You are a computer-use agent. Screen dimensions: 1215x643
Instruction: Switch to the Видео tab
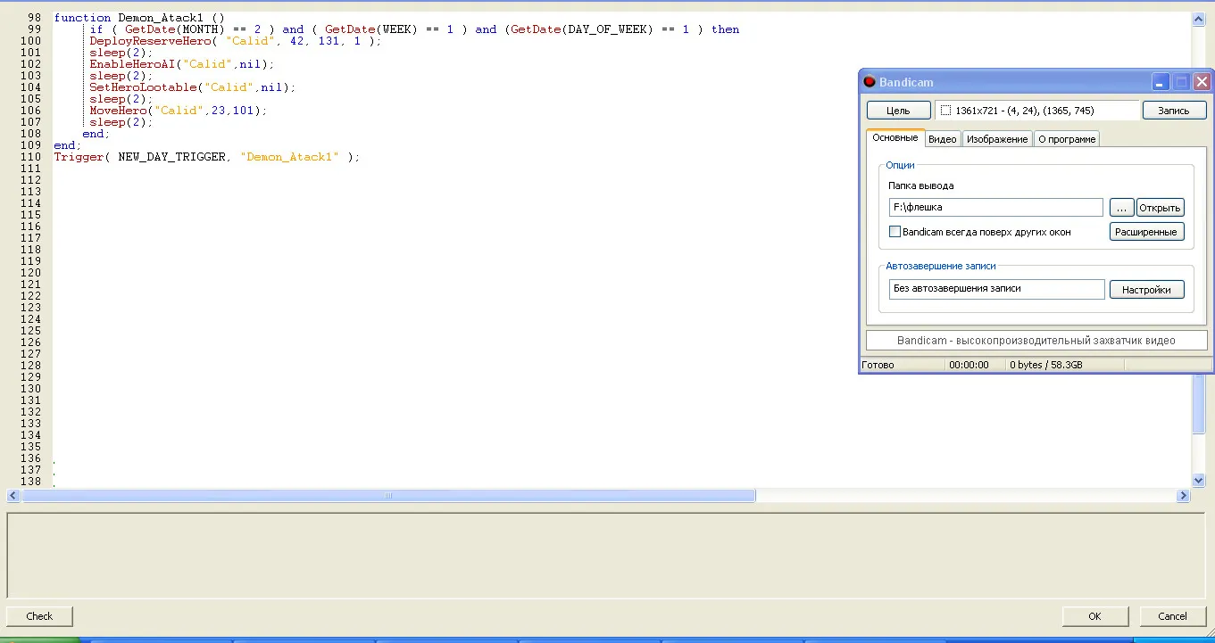coord(943,139)
